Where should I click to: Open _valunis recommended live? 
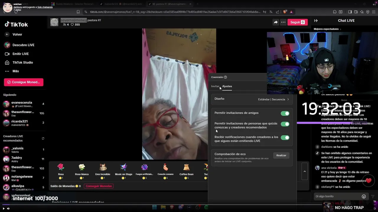point(24,150)
